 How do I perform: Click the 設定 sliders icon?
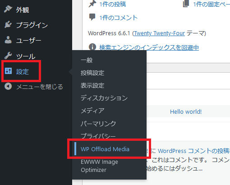(8, 71)
